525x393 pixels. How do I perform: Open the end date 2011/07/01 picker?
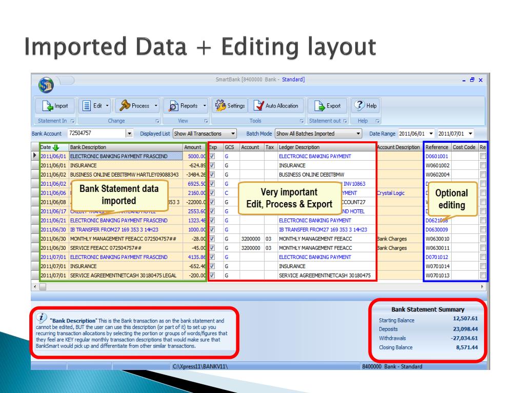[x=471, y=134]
